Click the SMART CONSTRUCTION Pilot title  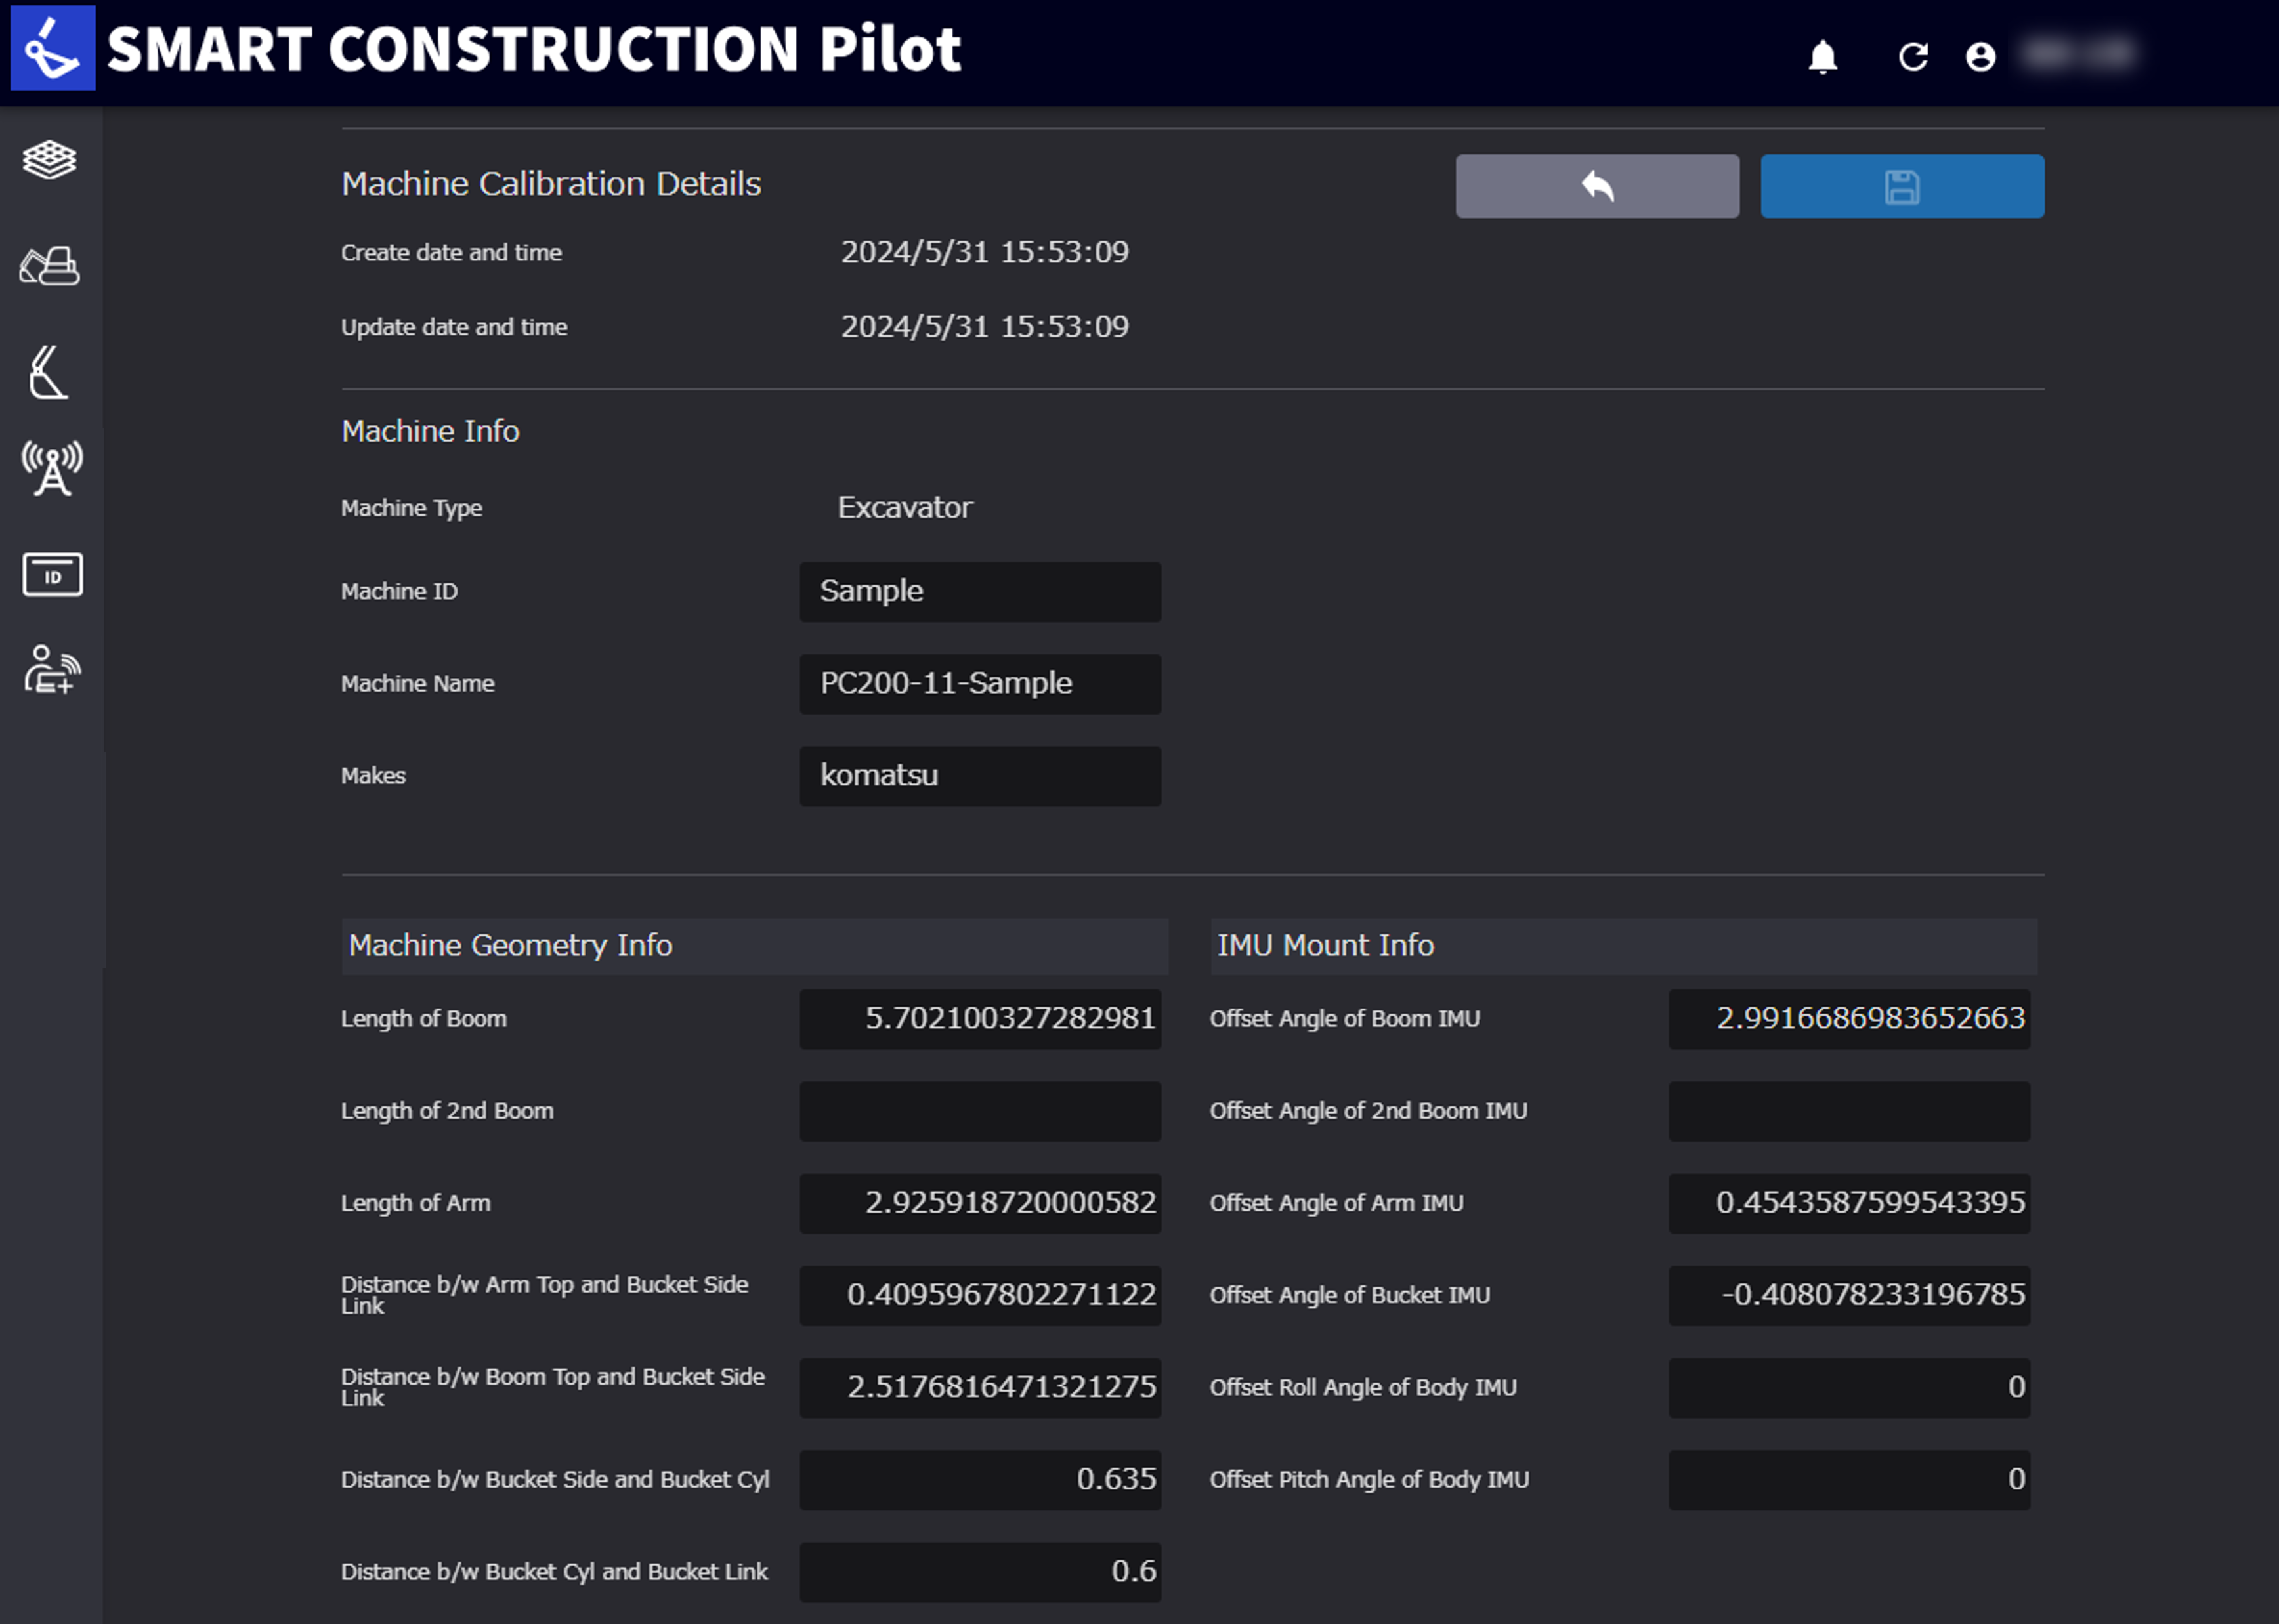pyautogui.click(x=534, y=49)
